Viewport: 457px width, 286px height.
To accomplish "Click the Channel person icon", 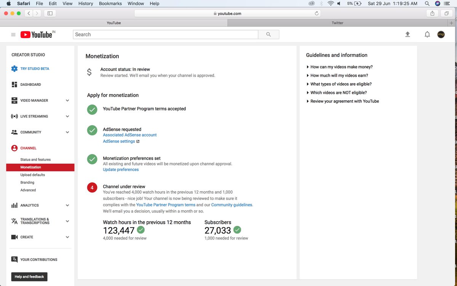I will (x=14, y=148).
